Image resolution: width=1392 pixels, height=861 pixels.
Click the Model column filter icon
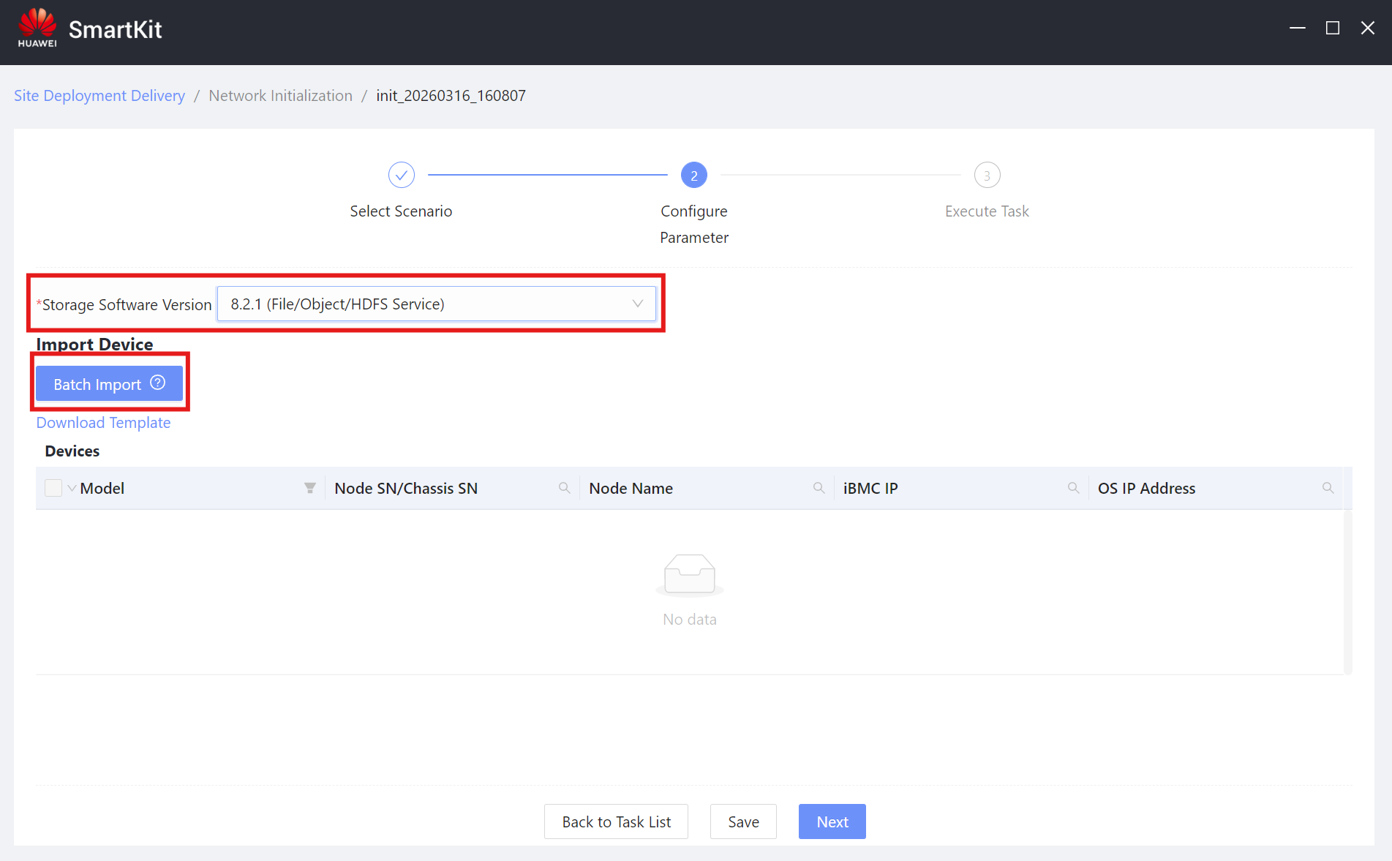pyautogui.click(x=310, y=488)
